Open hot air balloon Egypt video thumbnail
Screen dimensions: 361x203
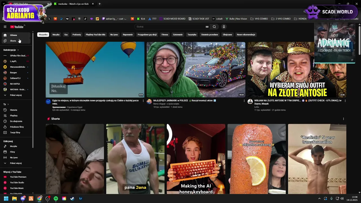pyautogui.click(x=95, y=70)
